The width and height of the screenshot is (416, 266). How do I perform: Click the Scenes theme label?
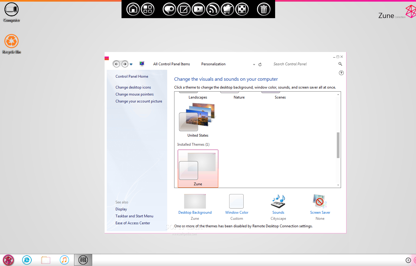point(280,97)
